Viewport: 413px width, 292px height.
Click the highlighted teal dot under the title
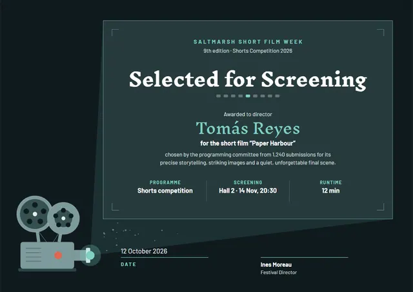click(248, 96)
